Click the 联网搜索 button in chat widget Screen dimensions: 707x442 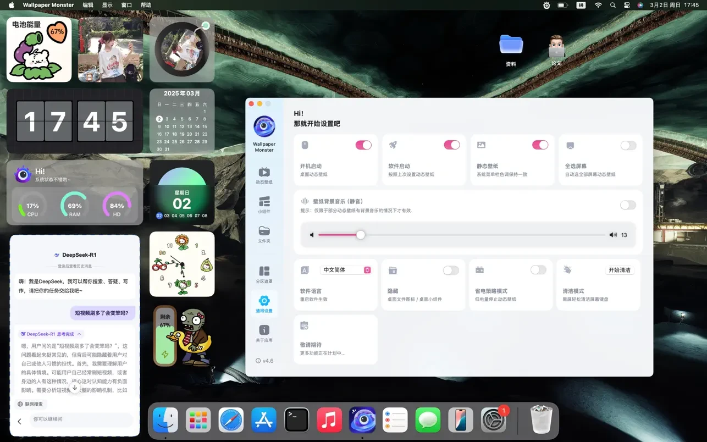click(30, 404)
